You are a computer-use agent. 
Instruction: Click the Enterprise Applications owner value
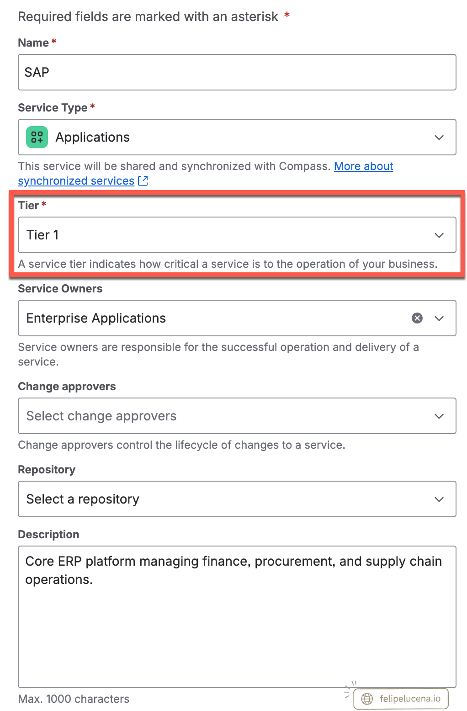coord(96,318)
